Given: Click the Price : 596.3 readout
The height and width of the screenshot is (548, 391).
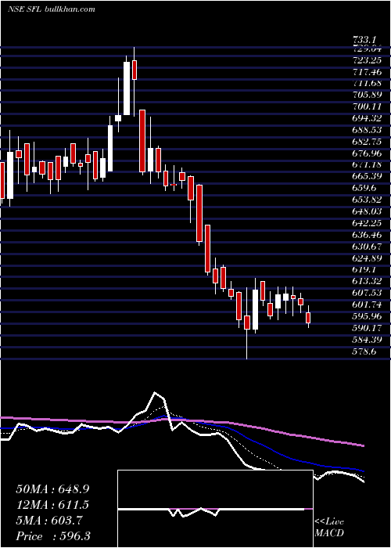Looking at the screenshot, I should pos(53,536).
